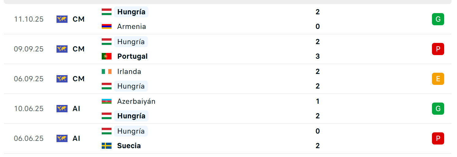Open the Irlanda team name
Viewport: 457px width, 157px height.
point(129,72)
